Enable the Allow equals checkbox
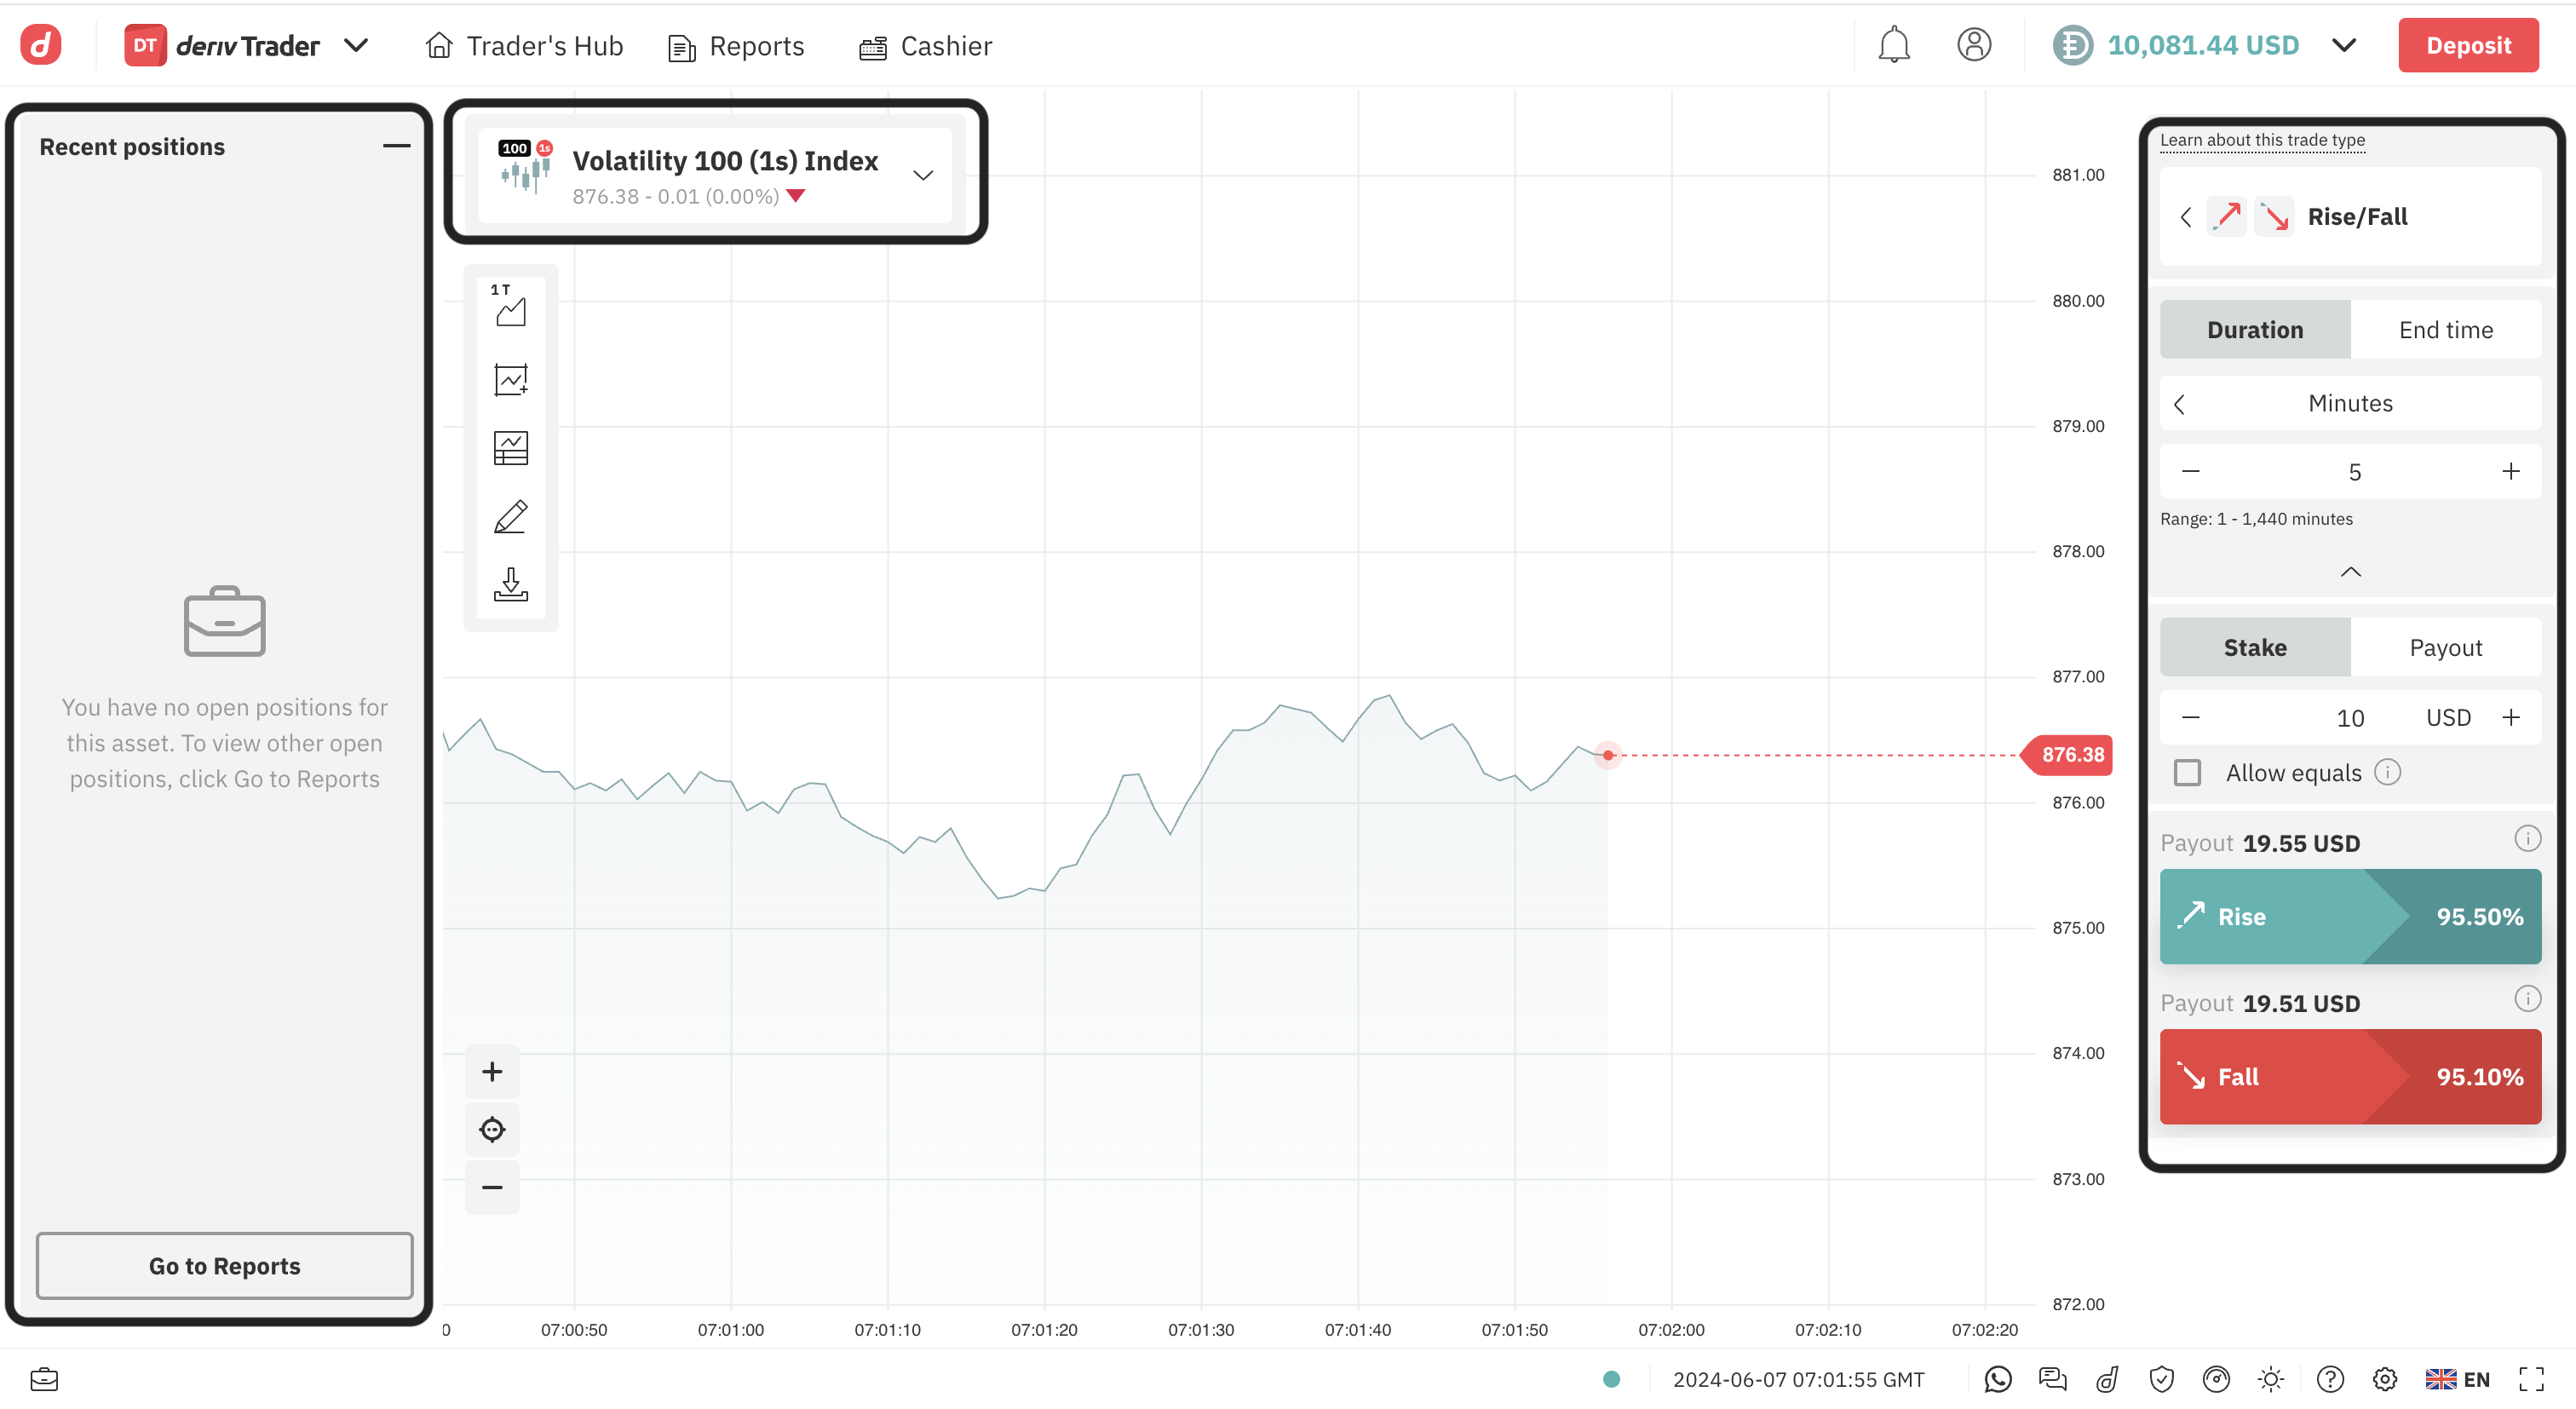The width and height of the screenshot is (2576, 1409). pyautogui.click(x=2187, y=772)
